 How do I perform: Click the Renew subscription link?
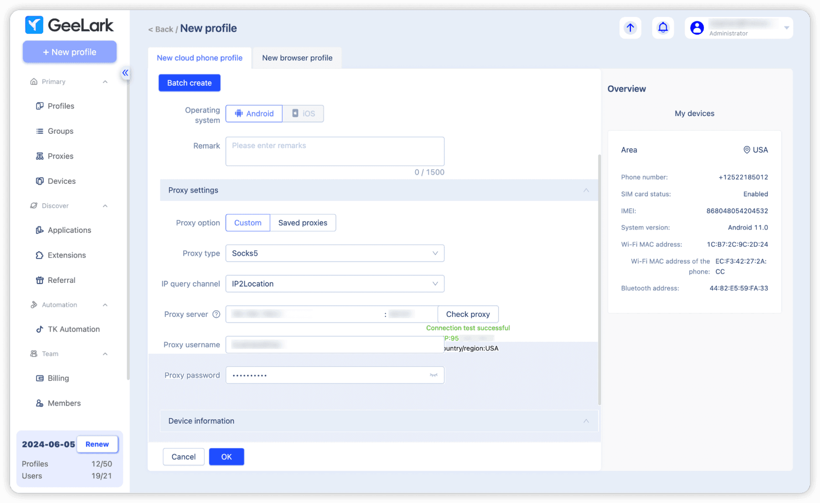click(x=97, y=445)
